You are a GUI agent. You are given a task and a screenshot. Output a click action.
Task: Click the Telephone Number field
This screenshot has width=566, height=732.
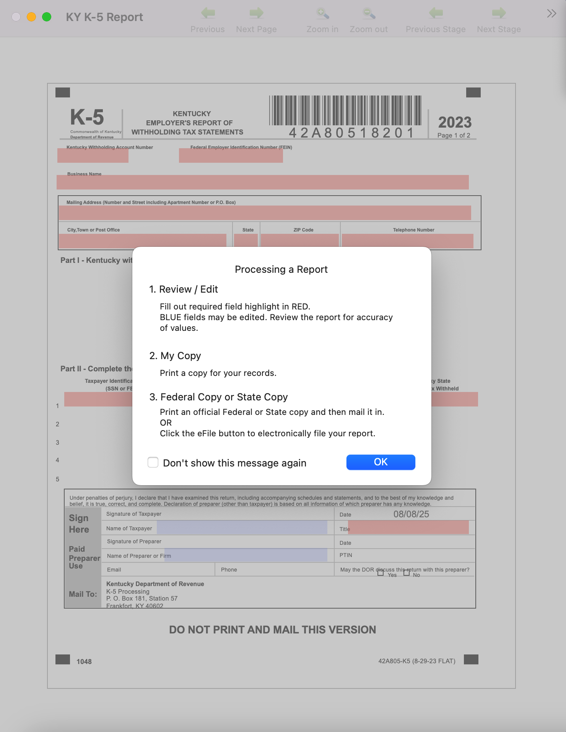tap(407, 241)
